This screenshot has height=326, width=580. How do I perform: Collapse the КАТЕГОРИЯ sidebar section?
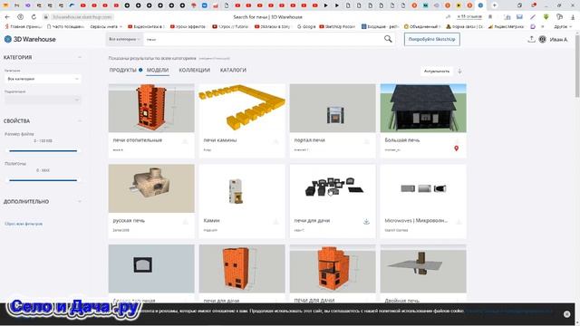click(80, 57)
